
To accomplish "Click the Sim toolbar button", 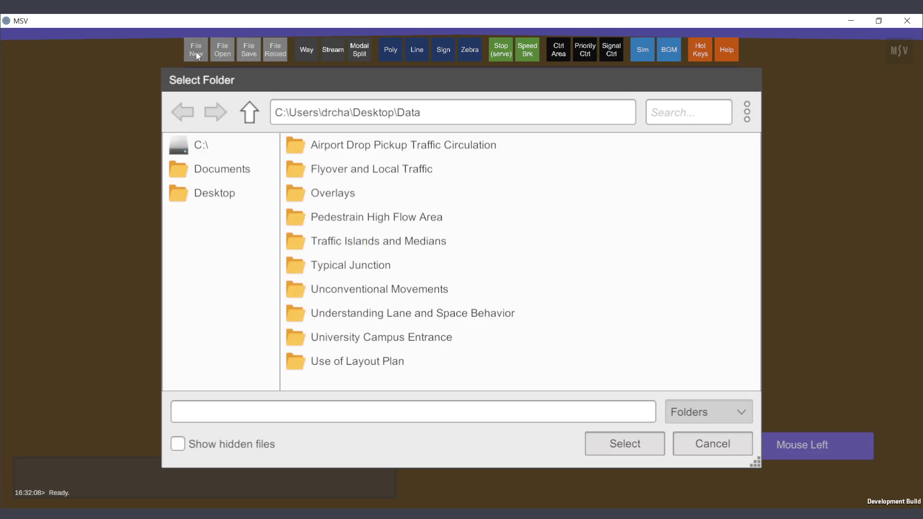I will (642, 49).
